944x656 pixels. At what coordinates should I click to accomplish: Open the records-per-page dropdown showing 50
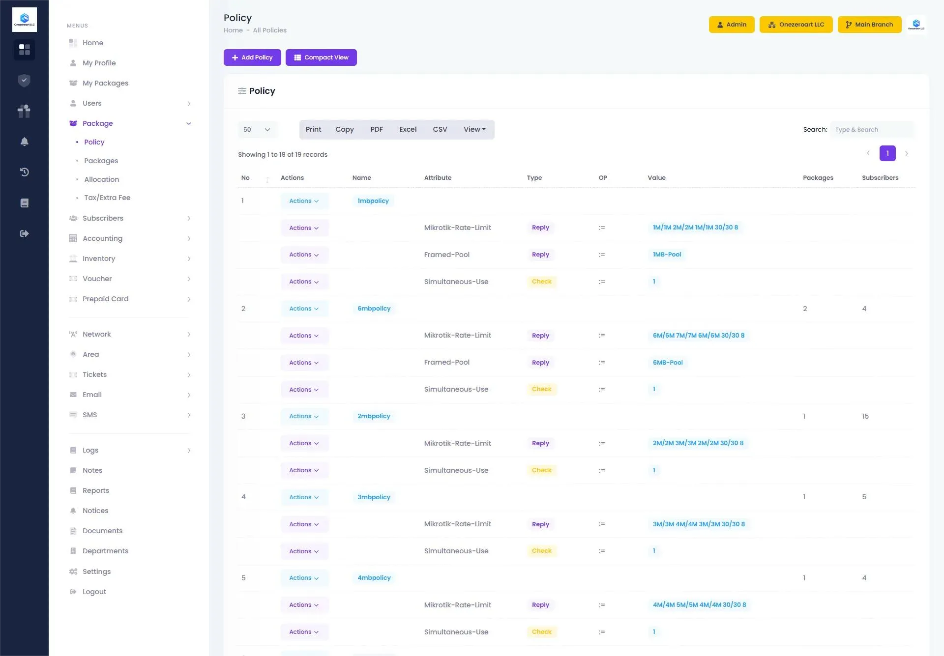click(x=257, y=130)
